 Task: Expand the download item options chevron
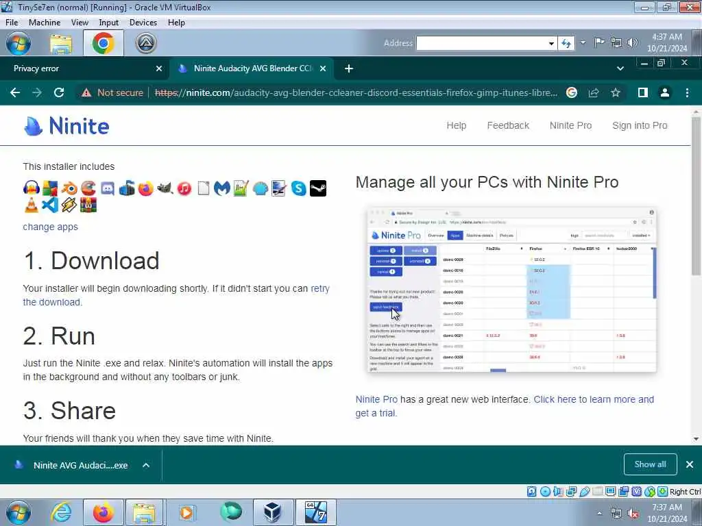[x=146, y=465]
